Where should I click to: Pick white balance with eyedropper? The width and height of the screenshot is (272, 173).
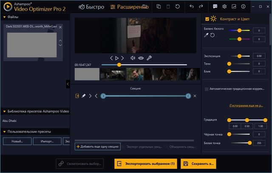coord(206,35)
